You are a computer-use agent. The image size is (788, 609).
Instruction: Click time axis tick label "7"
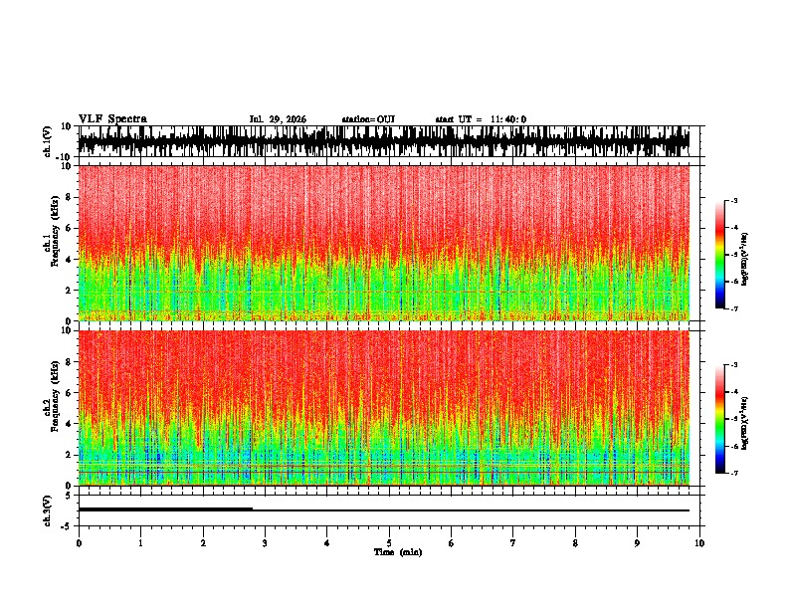coord(513,543)
